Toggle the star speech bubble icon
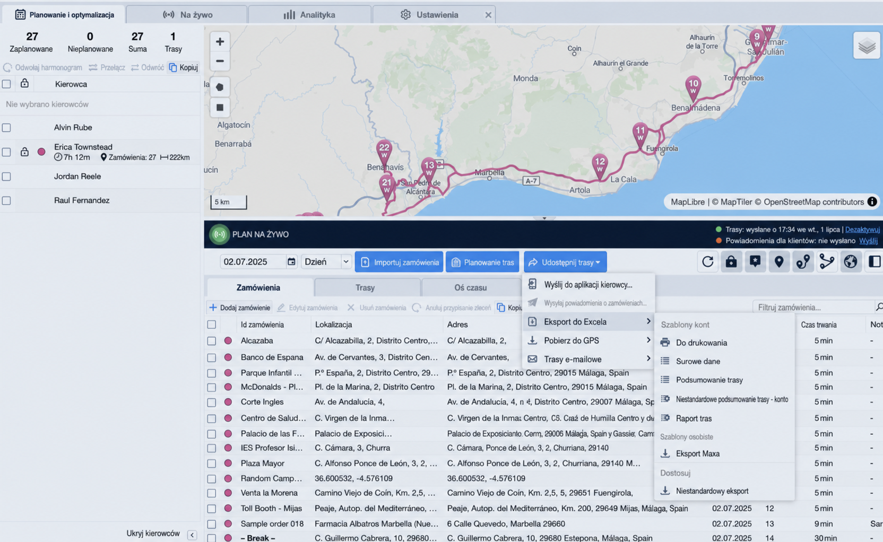 755,262
